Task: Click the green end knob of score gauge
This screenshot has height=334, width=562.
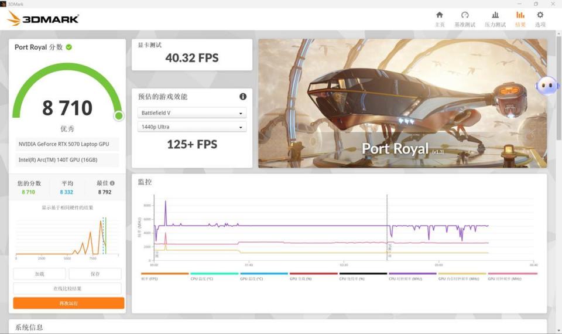Action: click(119, 115)
